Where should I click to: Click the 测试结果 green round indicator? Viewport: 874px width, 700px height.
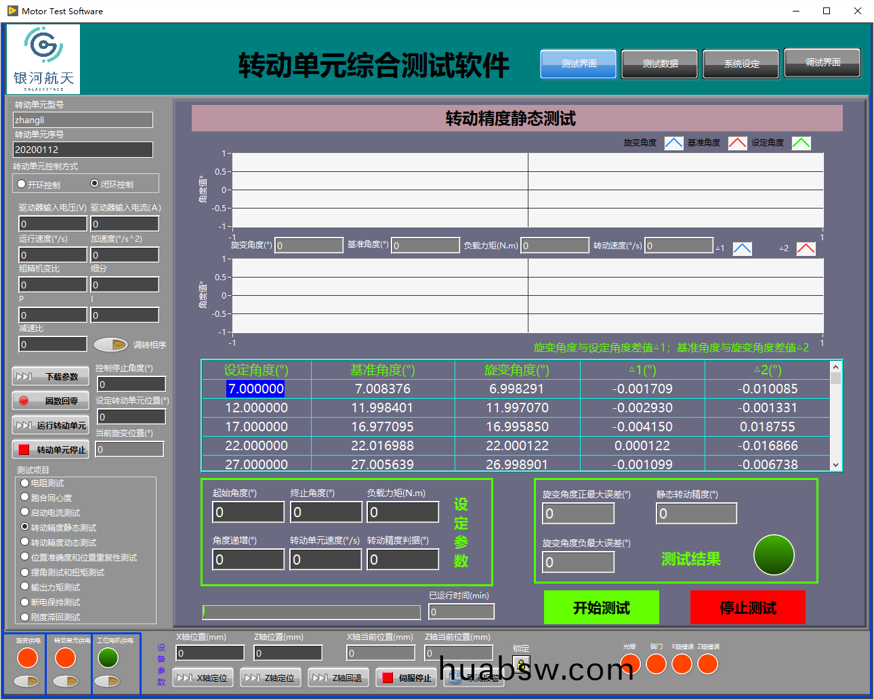click(774, 555)
